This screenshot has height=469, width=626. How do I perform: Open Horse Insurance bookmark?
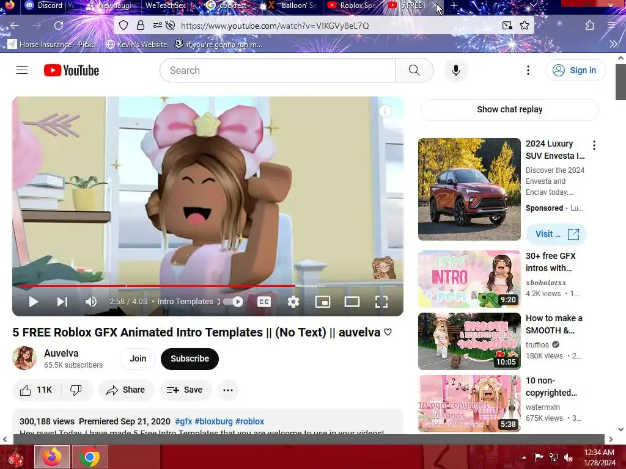[53, 44]
